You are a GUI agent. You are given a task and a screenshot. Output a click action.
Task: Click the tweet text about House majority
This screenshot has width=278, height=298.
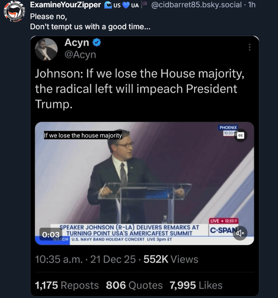click(136, 88)
